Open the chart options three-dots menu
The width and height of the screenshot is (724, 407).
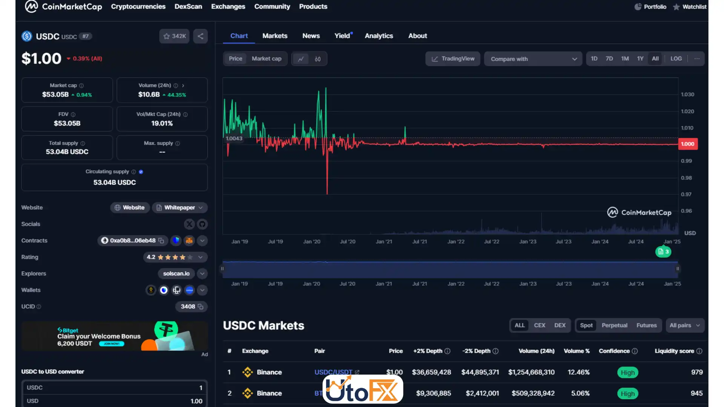697,59
